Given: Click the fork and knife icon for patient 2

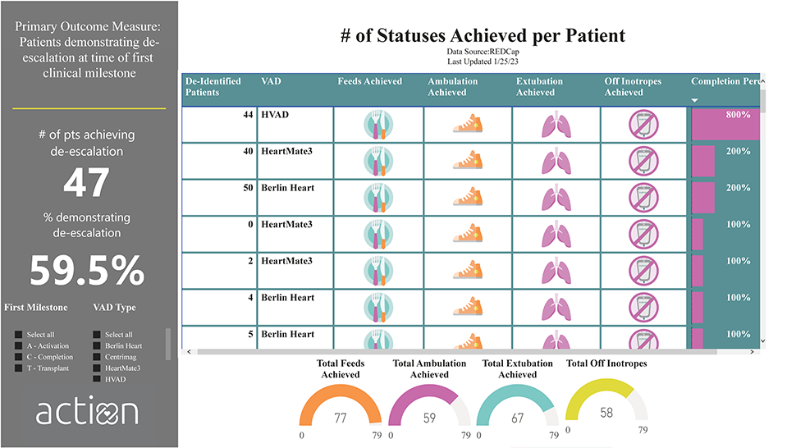Looking at the screenshot, I should pos(377,271).
